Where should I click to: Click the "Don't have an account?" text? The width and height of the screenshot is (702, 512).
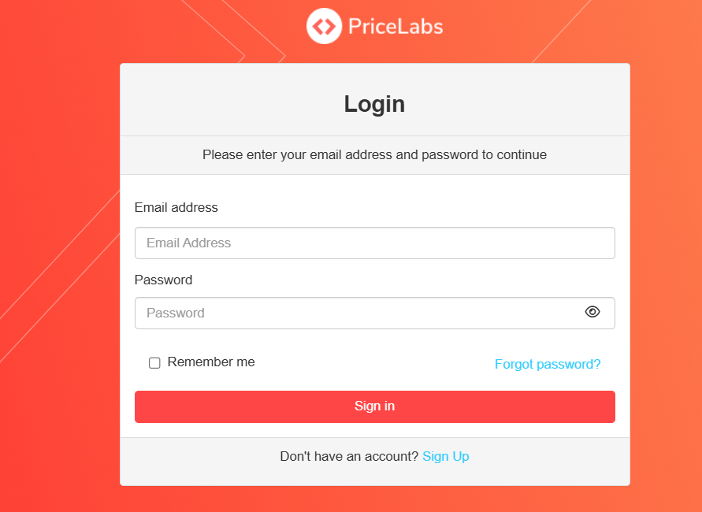coord(349,457)
